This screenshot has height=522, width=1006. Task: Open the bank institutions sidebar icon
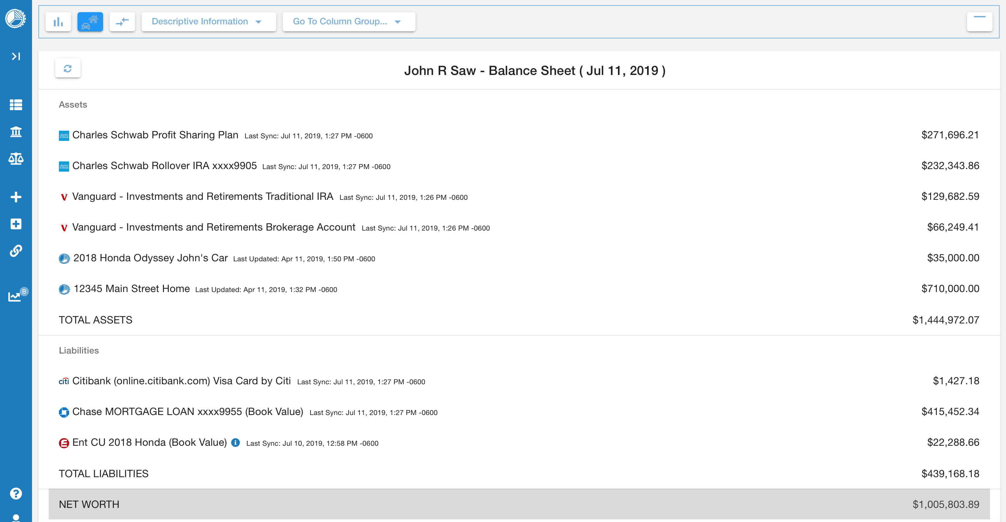click(x=16, y=132)
